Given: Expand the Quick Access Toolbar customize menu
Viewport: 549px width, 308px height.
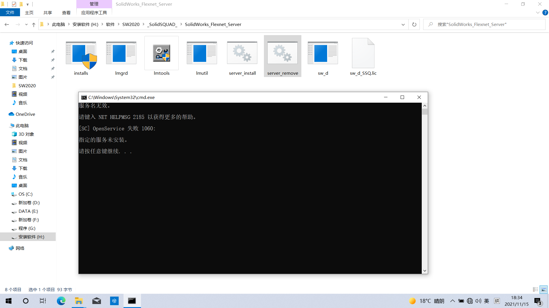Looking at the screenshot, I should pyautogui.click(x=27, y=4).
